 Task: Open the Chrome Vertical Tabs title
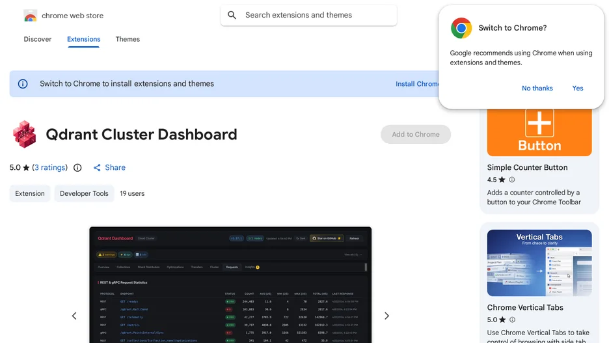pyautogui.click(x=525, y=307)
